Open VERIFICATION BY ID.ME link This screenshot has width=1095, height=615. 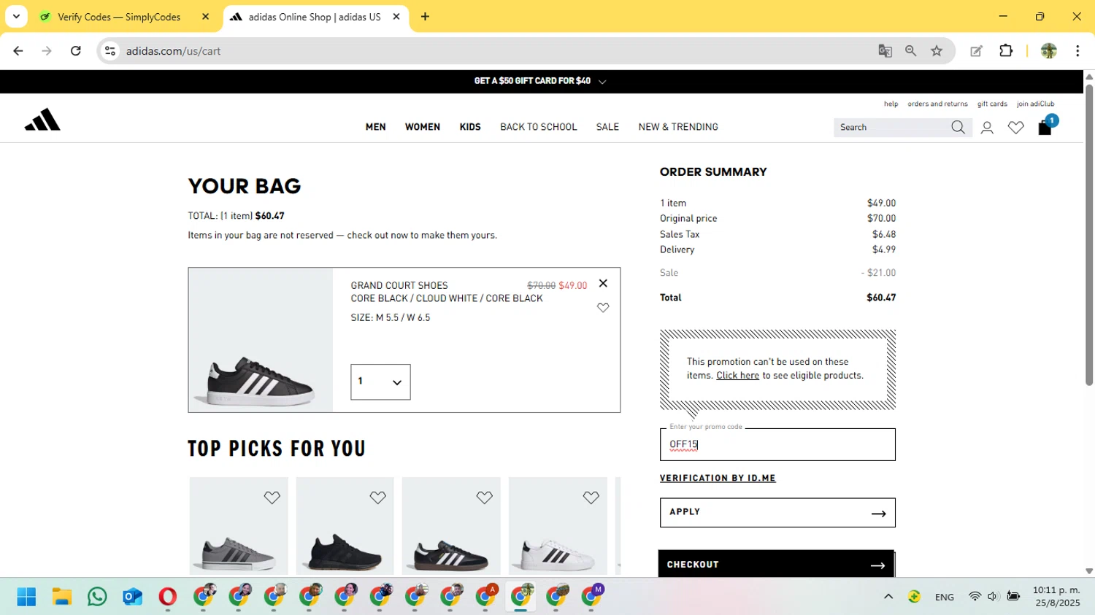pyautogui.click(x=718, y=478)
